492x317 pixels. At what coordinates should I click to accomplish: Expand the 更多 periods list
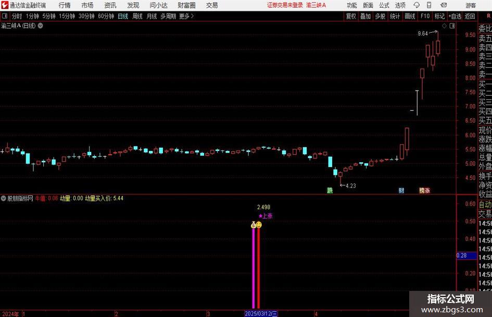coord(186,16)
